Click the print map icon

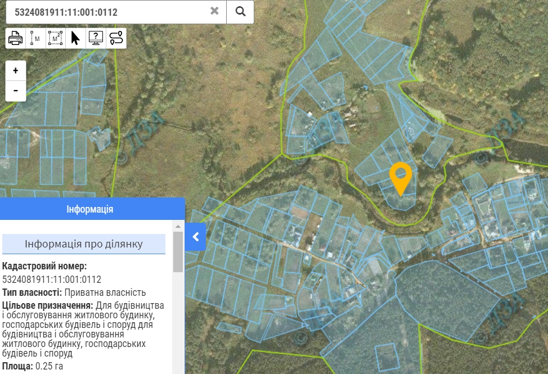[15, 38]
